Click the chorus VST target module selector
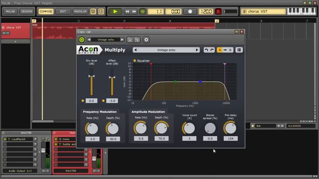This screenshot has width=319, height=179. coord(263,11)
